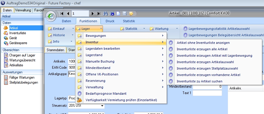The width and height of the screenshot is (264, 114).
Task: Open the Historie dropdown group
Action: pyautogui.click(x=61, y=35)
